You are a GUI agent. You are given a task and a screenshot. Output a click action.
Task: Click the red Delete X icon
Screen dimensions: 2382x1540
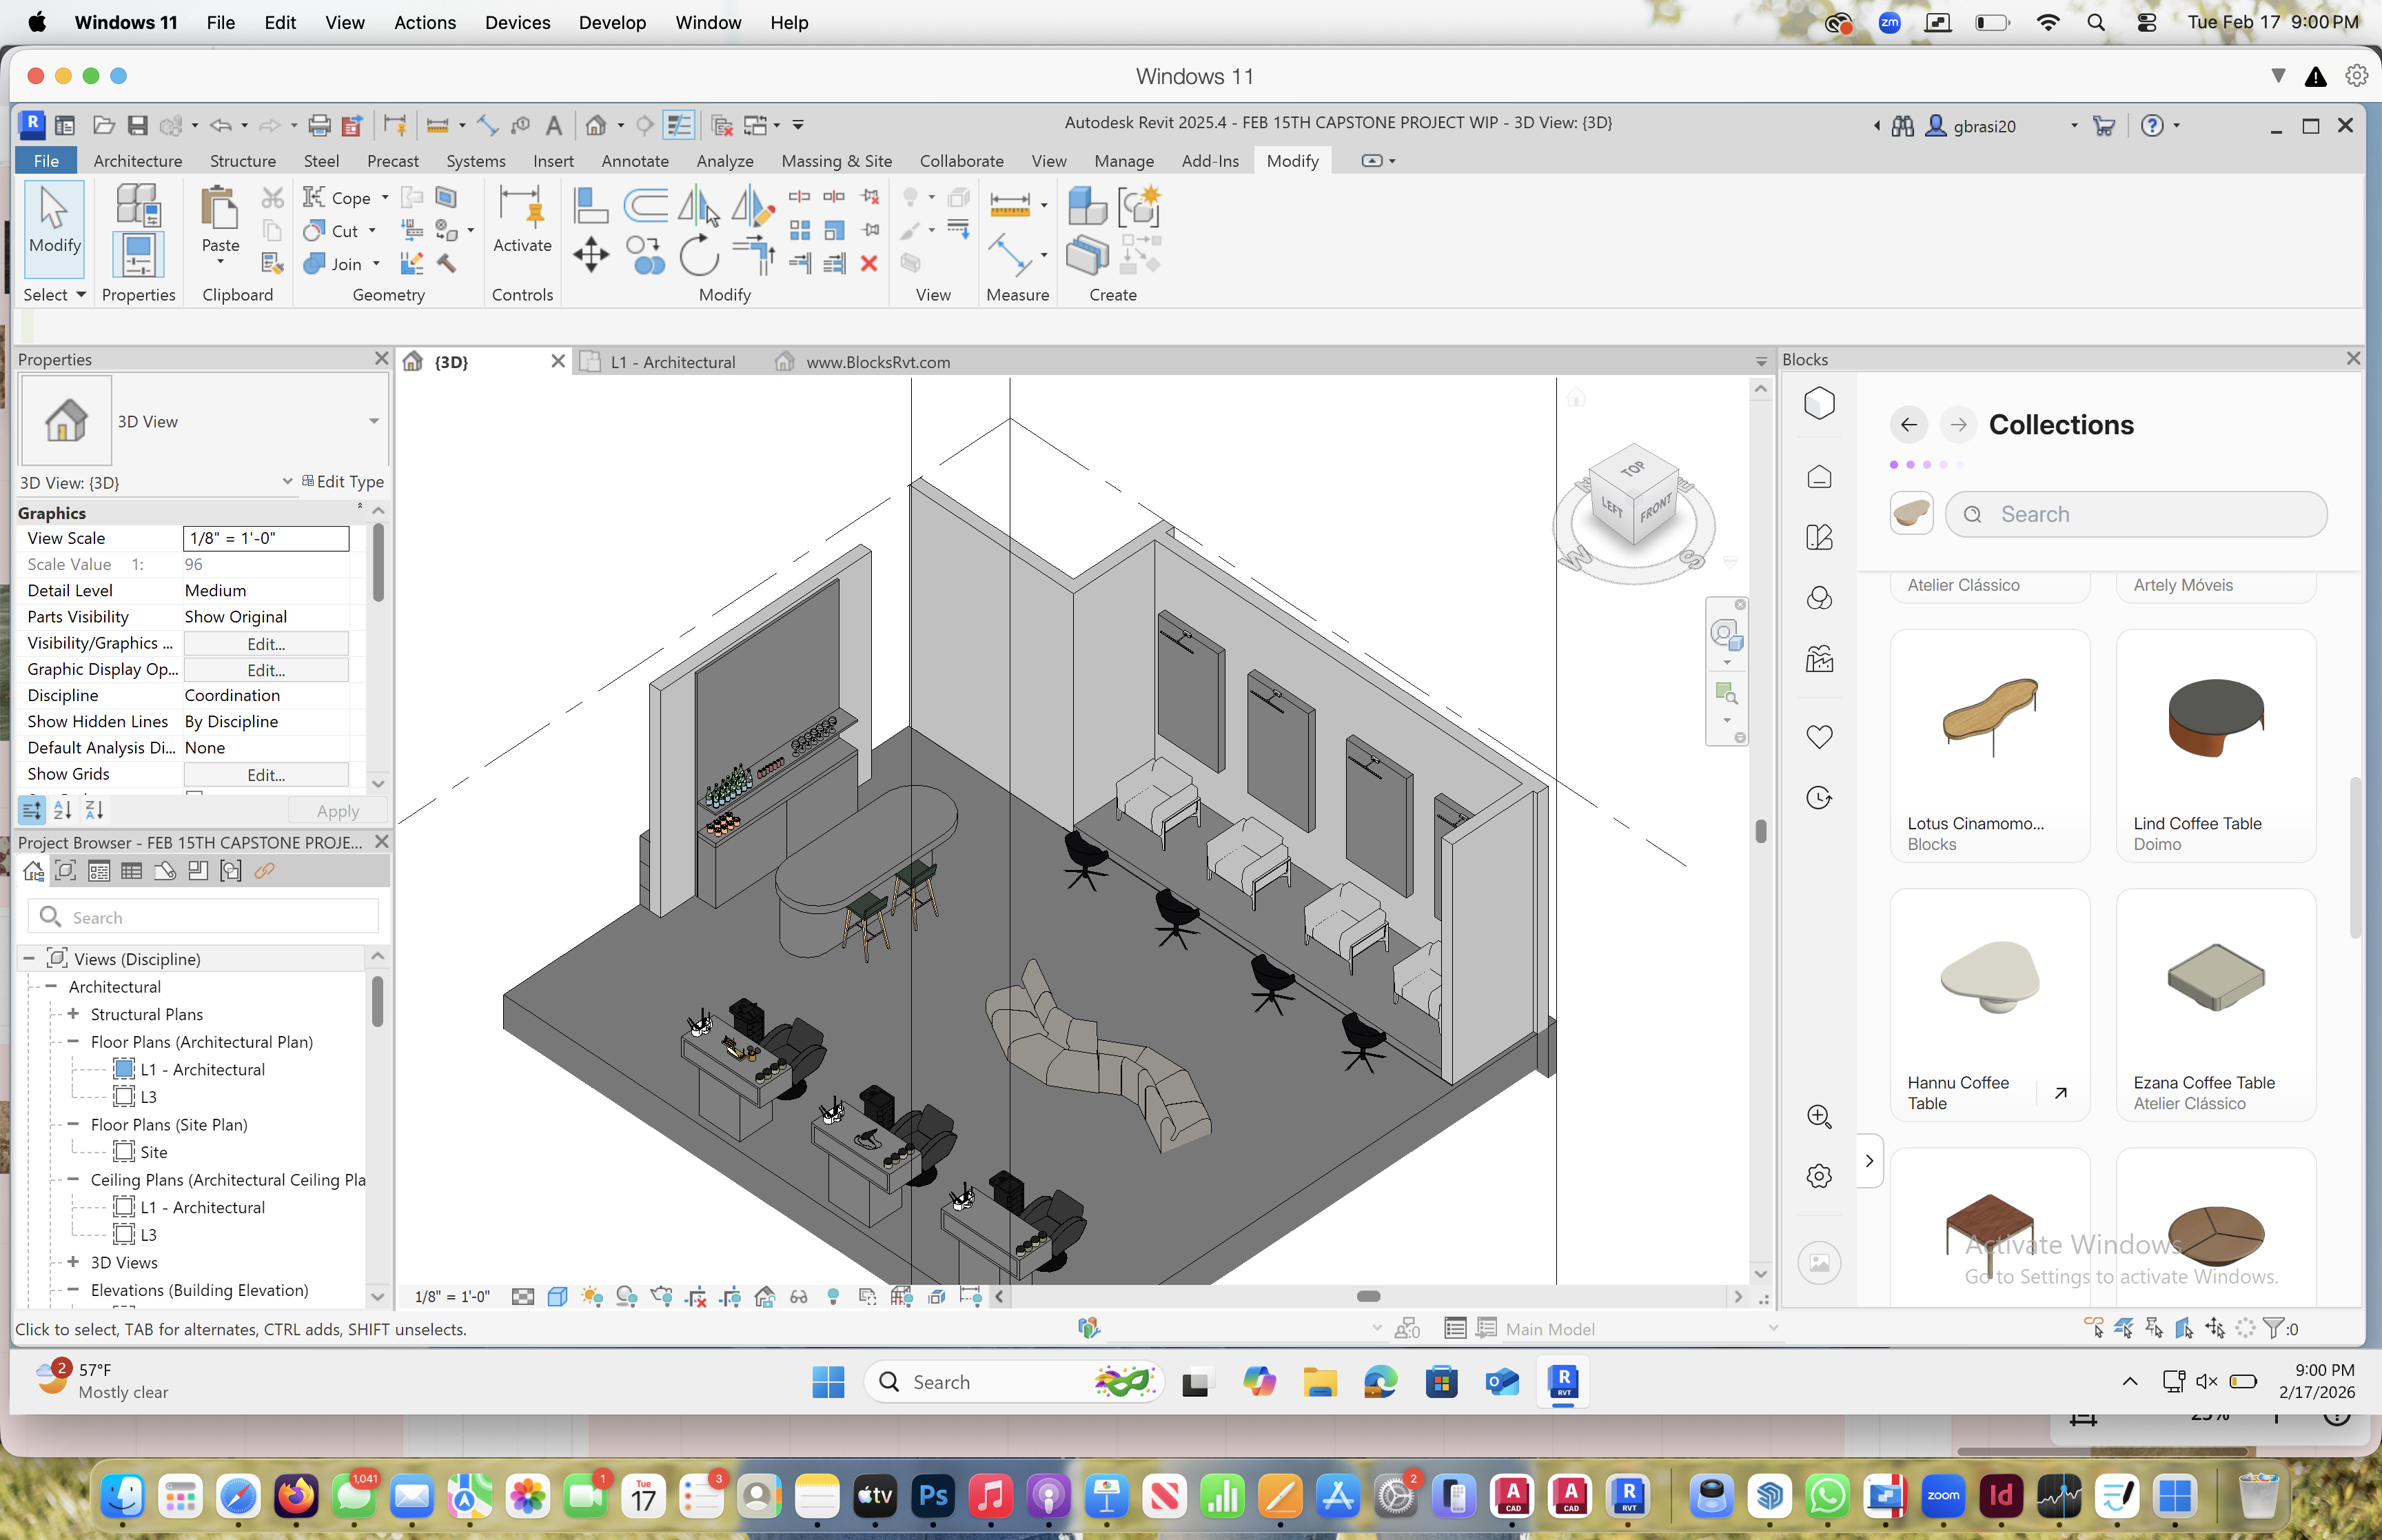coord(868,263)
